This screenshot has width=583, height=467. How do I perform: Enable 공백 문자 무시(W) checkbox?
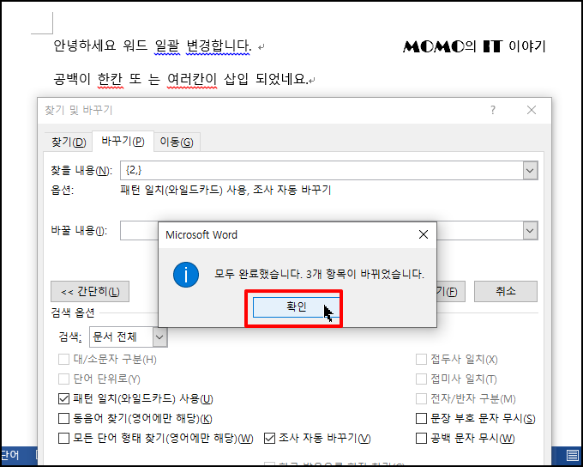pos(421,439)
